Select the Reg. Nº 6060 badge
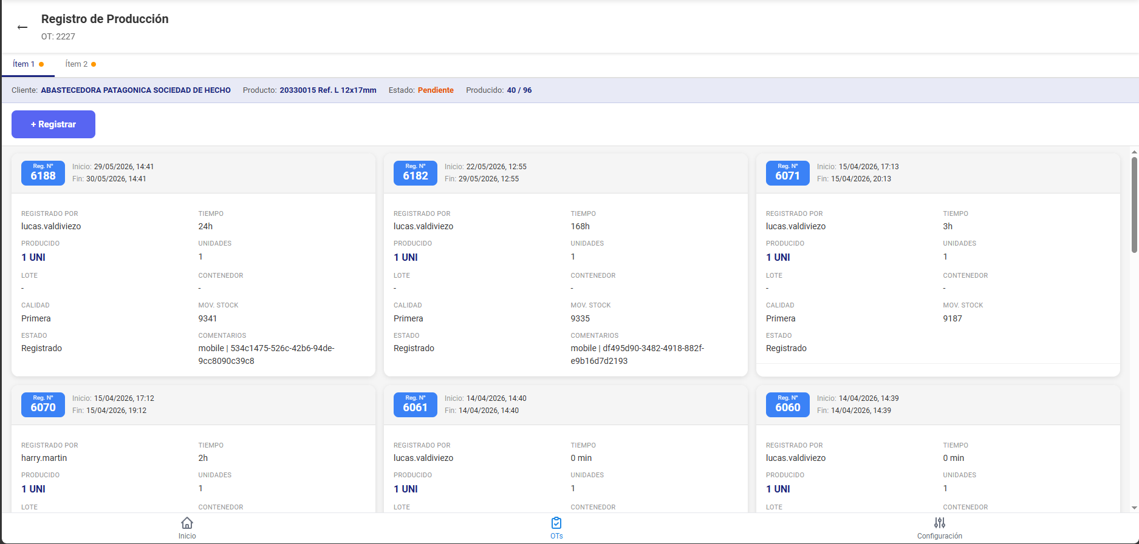 pyautogui.click(x=788, y=405)
